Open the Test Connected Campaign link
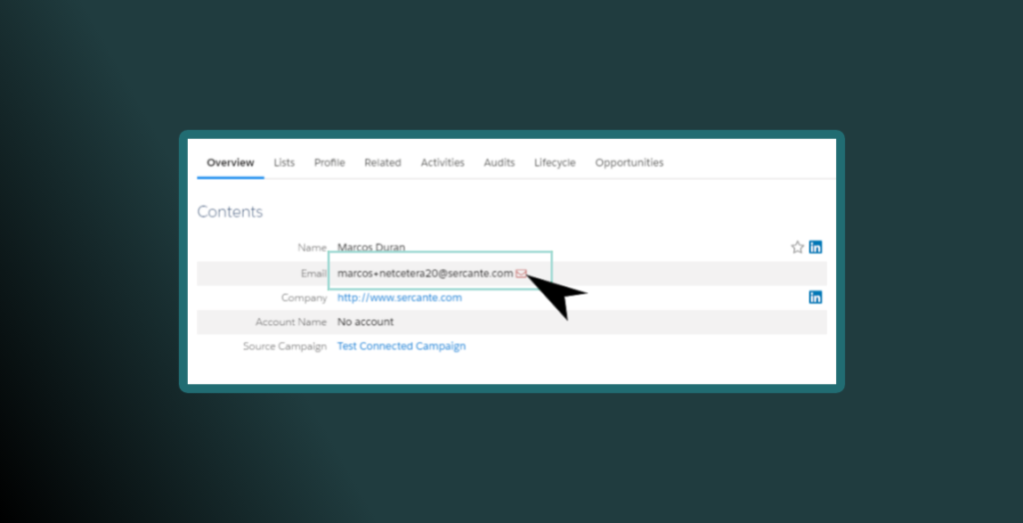Screen dimensions: 1023x523 pyautogui.click(x=402, y=346)
